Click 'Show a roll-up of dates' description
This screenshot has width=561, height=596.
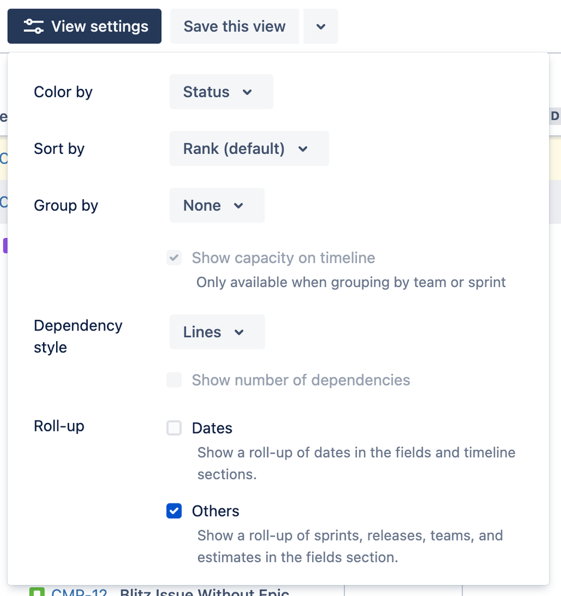tap(356, 464)
